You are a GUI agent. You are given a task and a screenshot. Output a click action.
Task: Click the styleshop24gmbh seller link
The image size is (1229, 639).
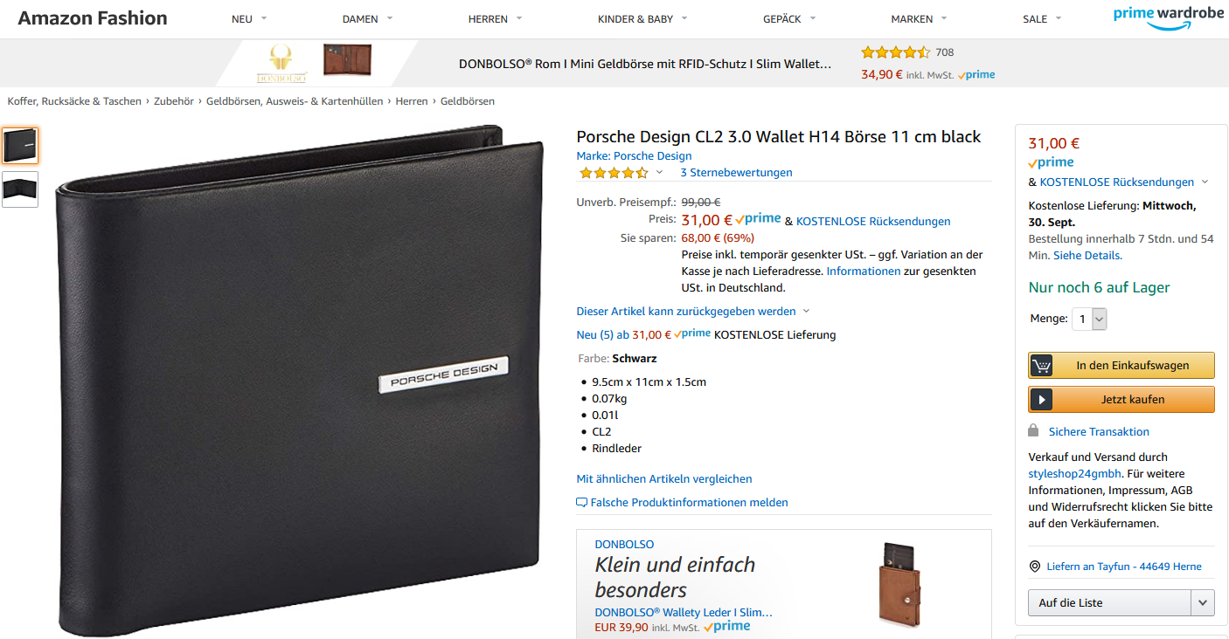(x=1072, y=474)
